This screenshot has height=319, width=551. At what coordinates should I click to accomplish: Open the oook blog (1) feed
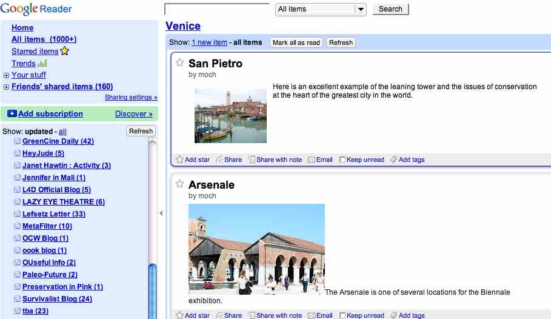pyautogui.click(x=45, y=250)
